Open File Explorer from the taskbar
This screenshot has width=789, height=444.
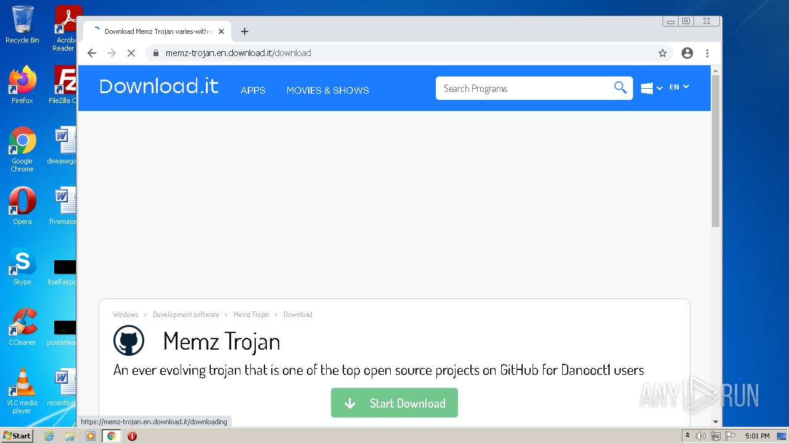point(70,436)
